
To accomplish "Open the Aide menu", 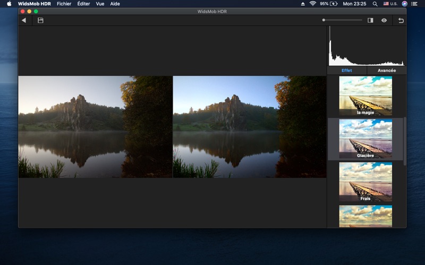I will coord(115,4).
